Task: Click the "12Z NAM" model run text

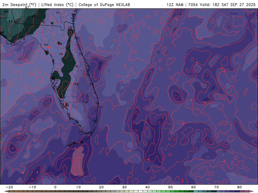Action: [175, 5]
